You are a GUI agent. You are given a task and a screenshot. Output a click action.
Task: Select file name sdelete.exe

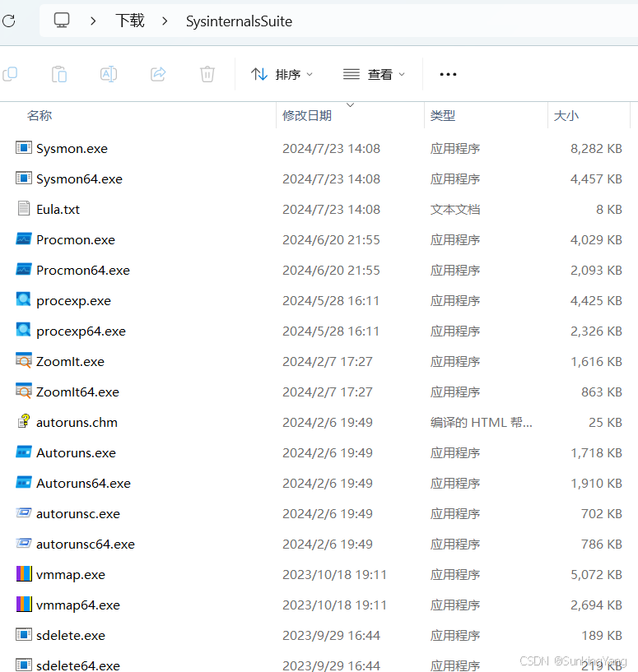pyautogui.click(x=71, y=636)
